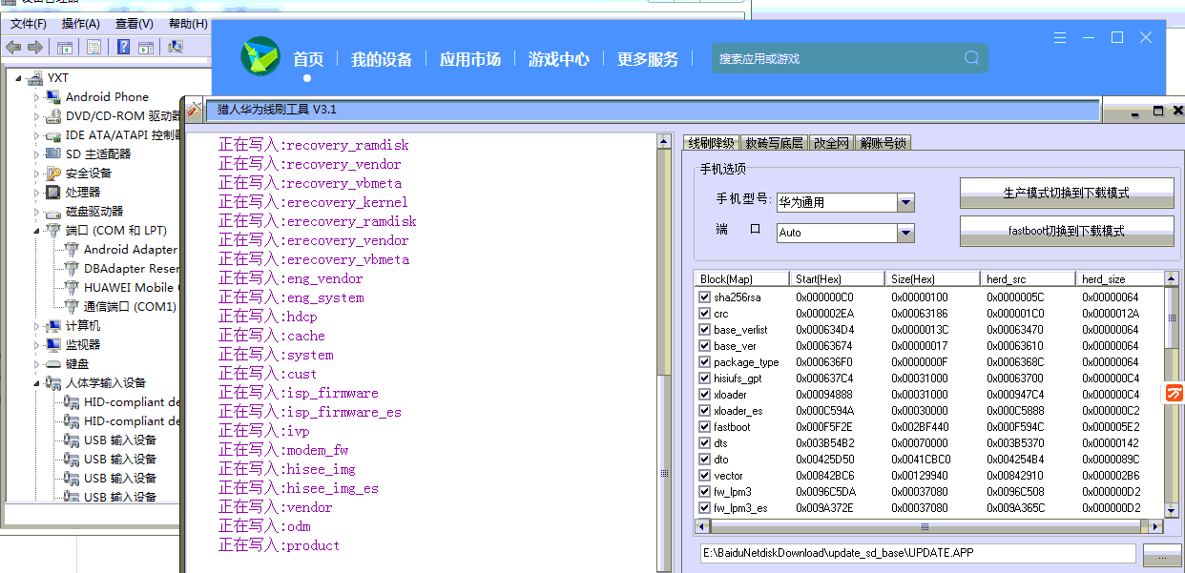Toggle the dts block checkbox
The height and width of the screenshot is (573, 1185).
click(x=705, y=442)
